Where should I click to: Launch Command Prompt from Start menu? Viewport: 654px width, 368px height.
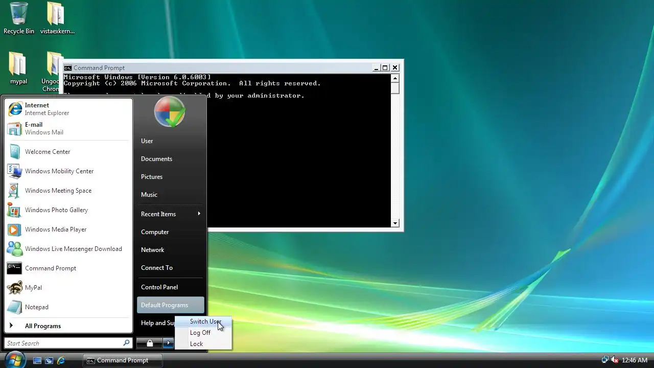click(x=68, y=268)
